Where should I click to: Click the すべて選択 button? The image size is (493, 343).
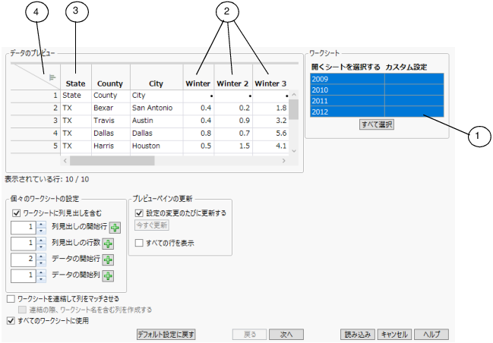coord(377,124)
